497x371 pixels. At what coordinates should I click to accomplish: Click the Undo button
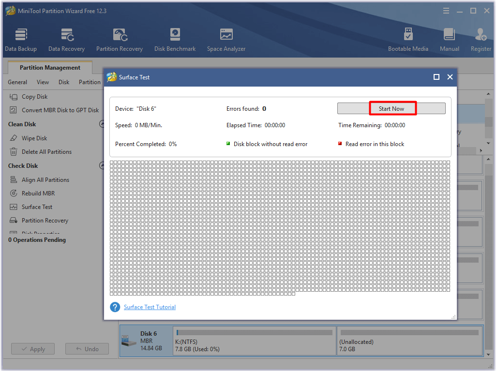[87, 349]
